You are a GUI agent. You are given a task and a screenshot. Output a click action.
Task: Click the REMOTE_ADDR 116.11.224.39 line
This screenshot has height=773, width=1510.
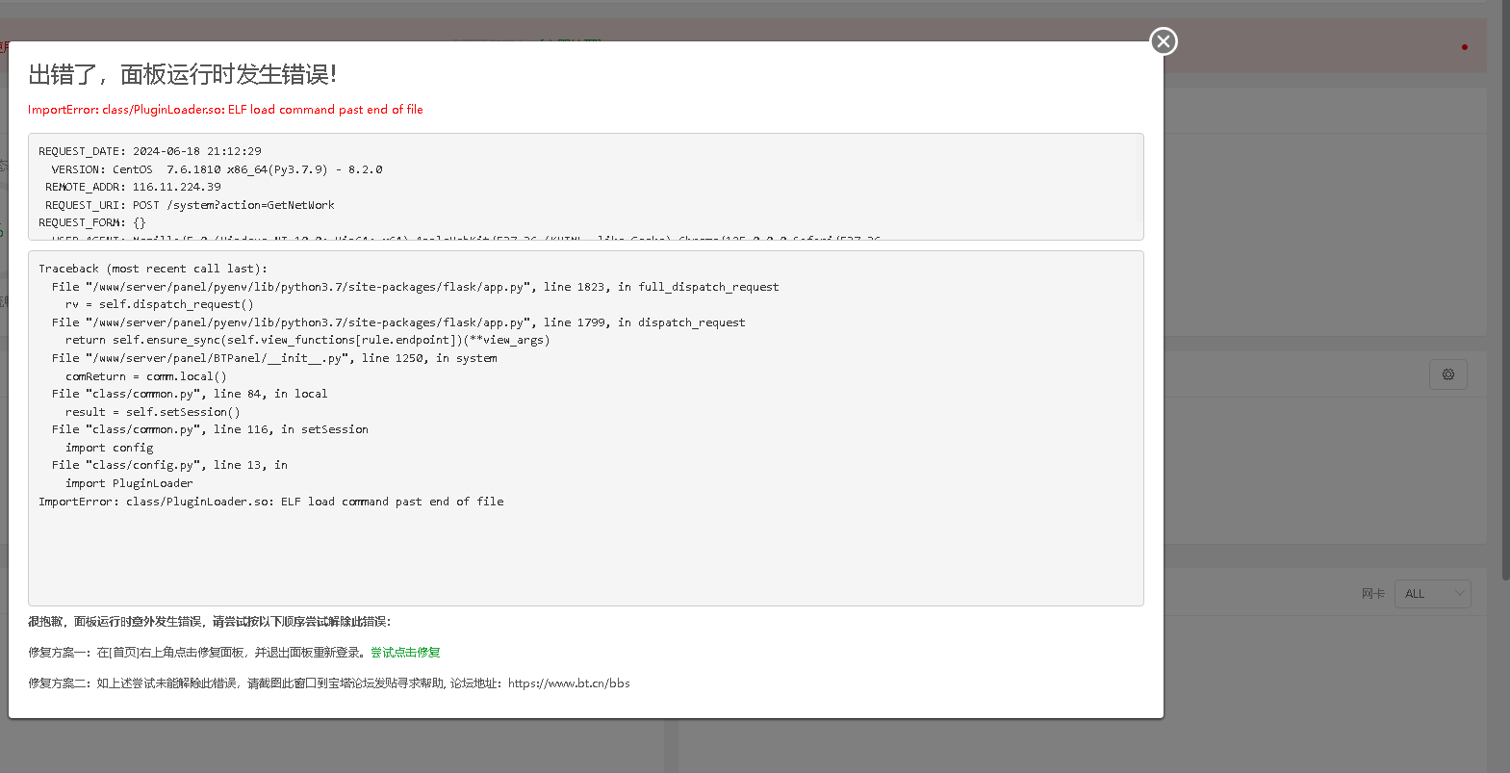tap(133, 187)
